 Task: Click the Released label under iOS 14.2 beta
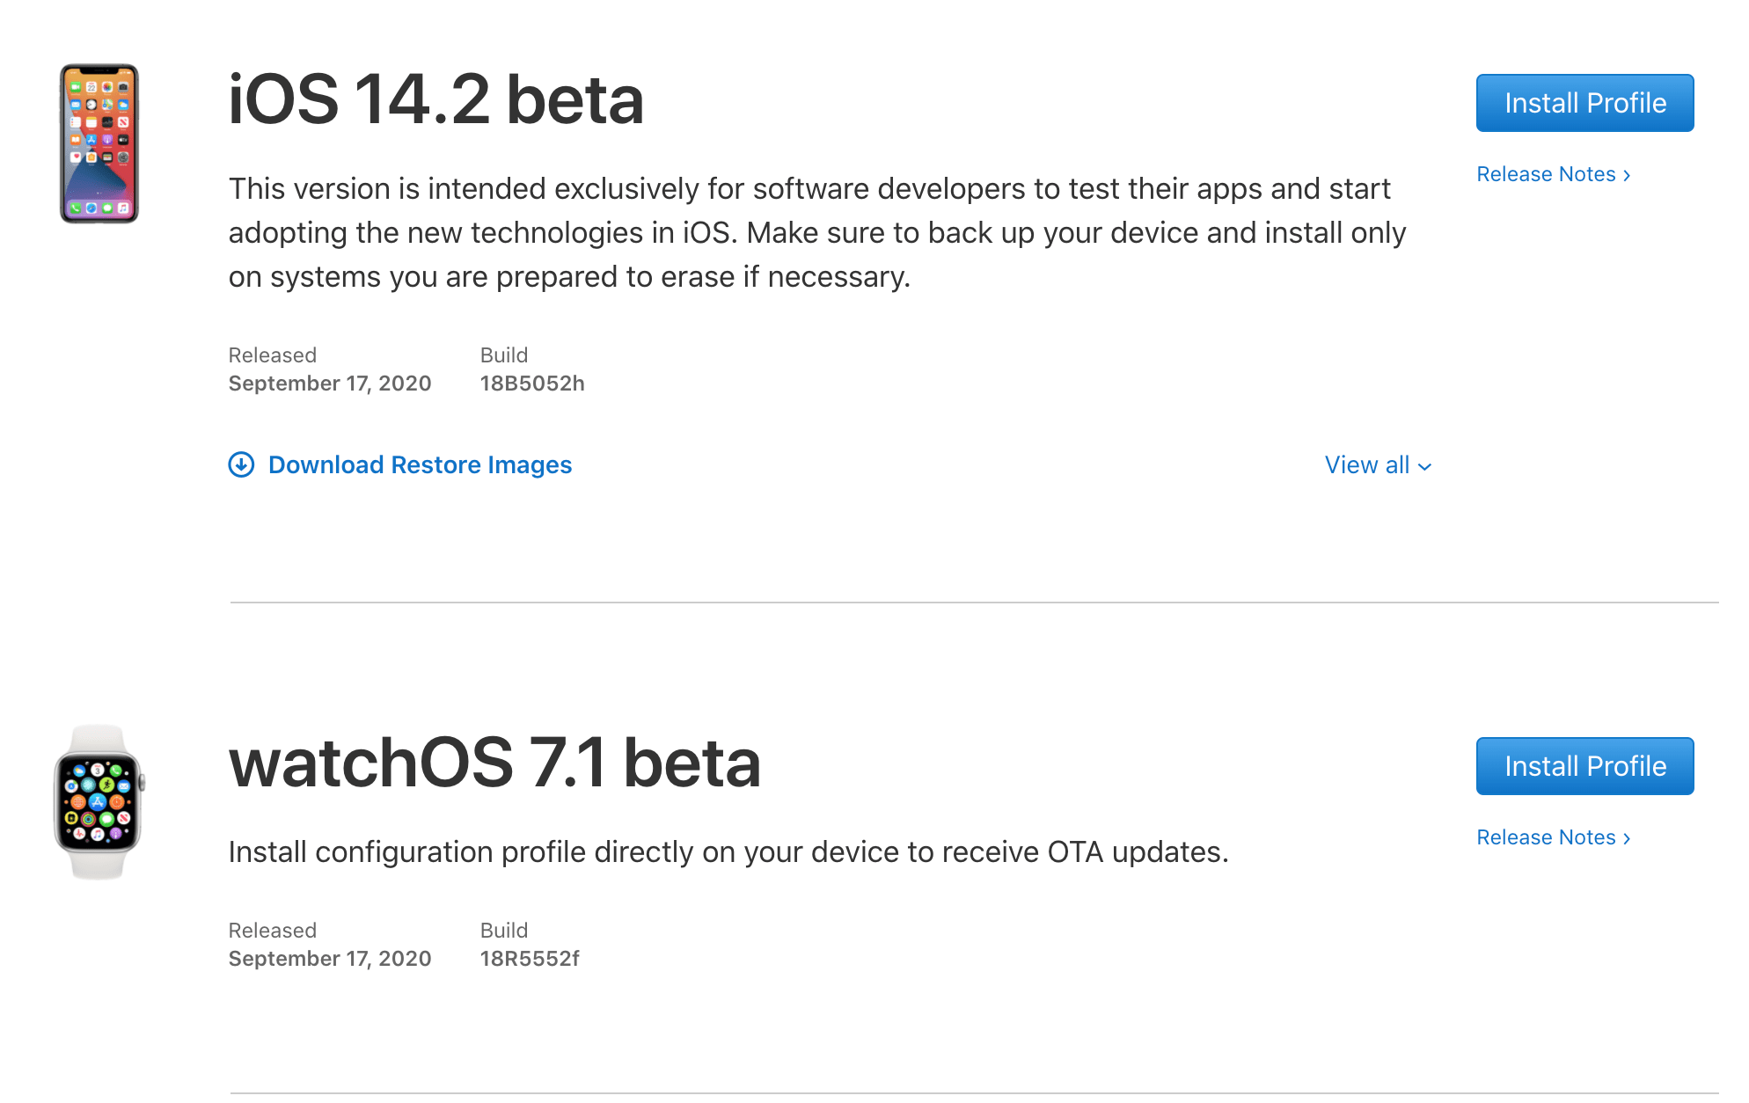click(x=272, y=355)
